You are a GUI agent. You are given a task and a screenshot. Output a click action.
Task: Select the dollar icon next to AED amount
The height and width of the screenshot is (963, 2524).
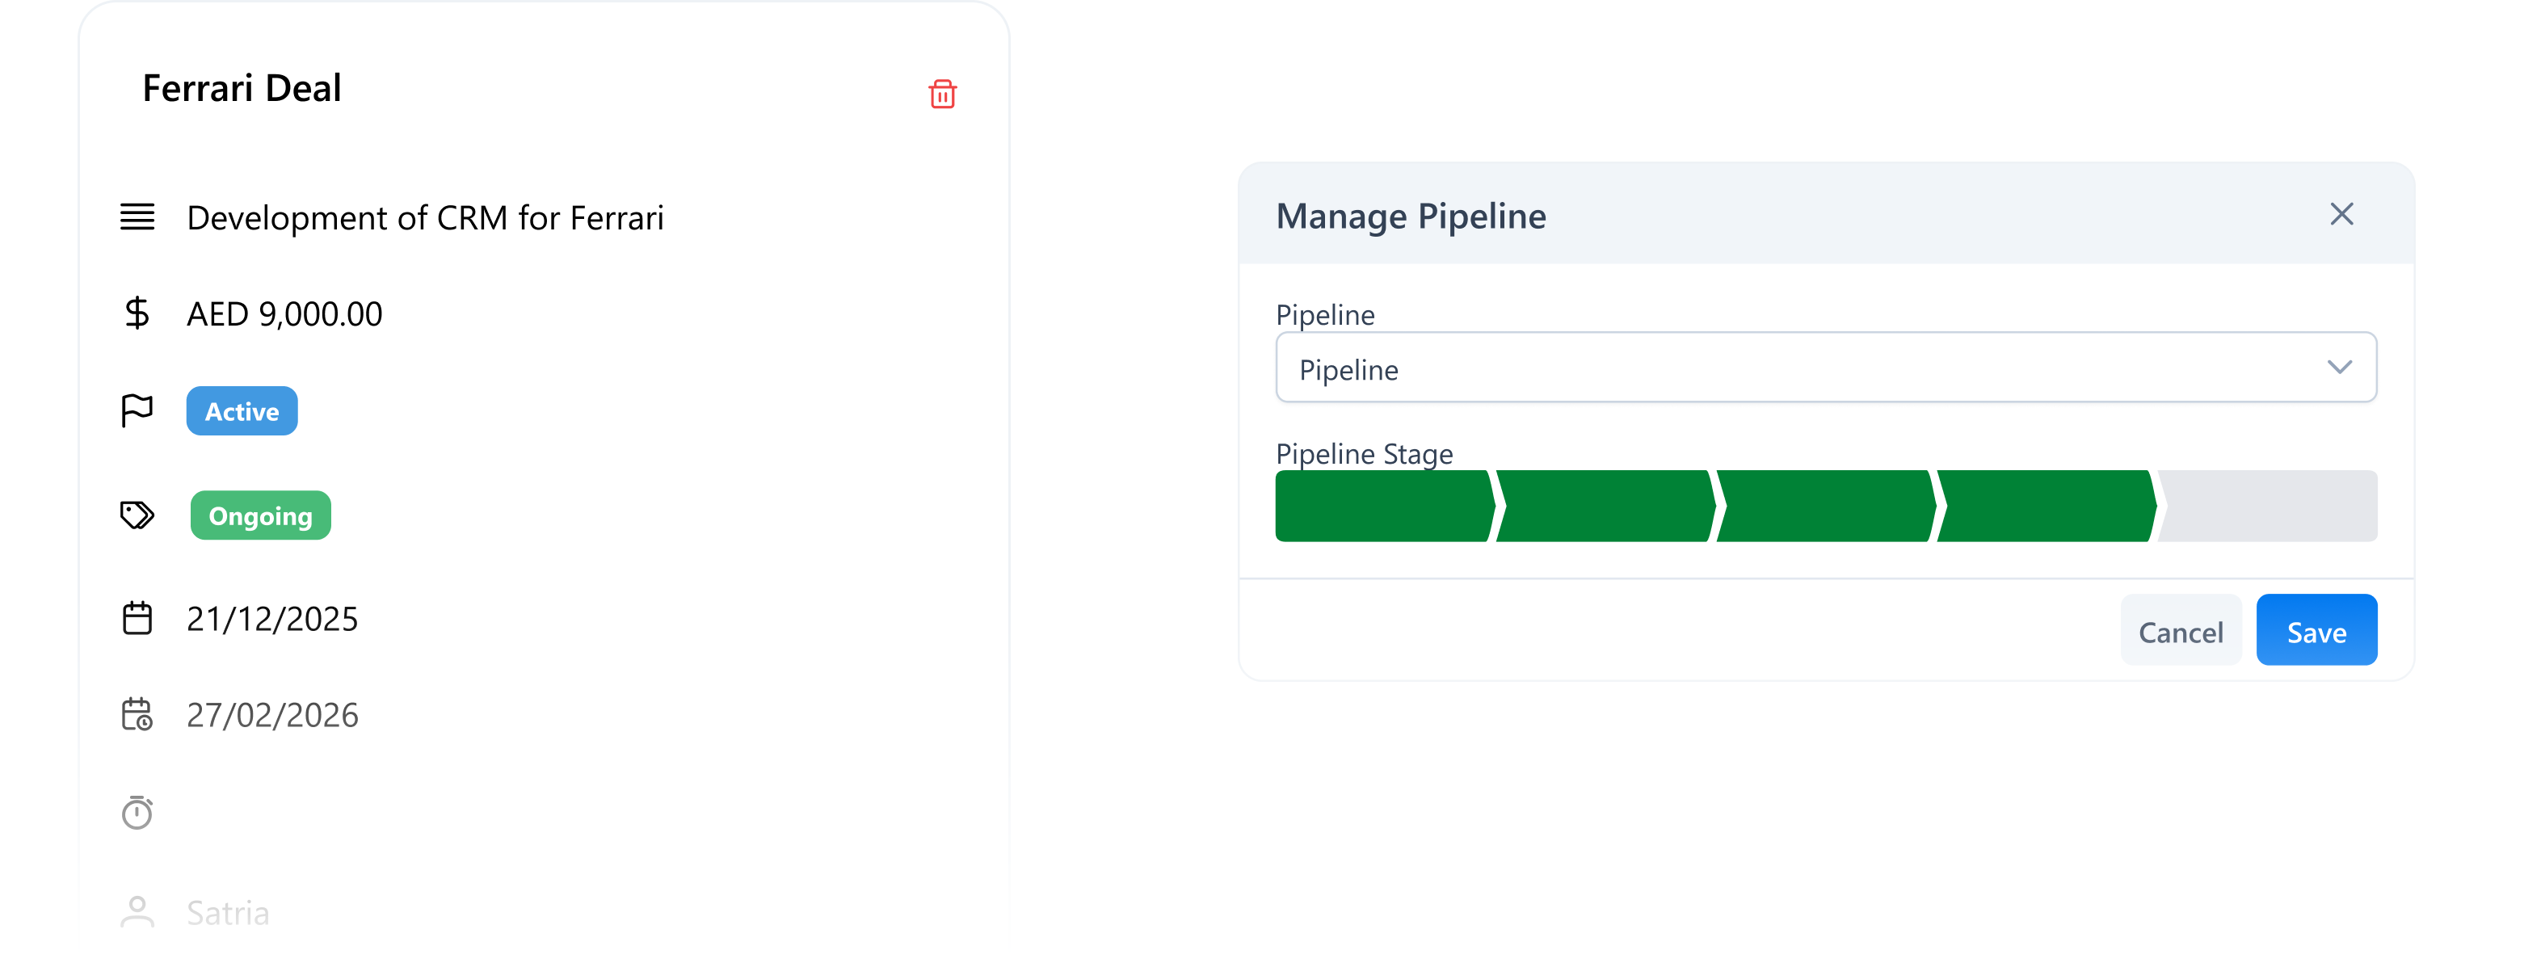pyautogui.click(x=138, y=313)
